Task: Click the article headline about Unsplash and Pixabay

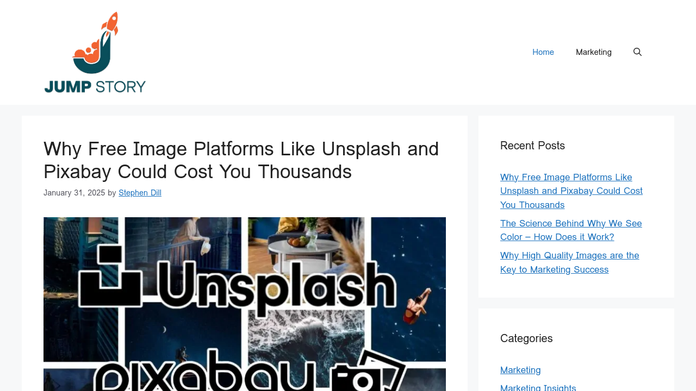Action: (241, 160)
